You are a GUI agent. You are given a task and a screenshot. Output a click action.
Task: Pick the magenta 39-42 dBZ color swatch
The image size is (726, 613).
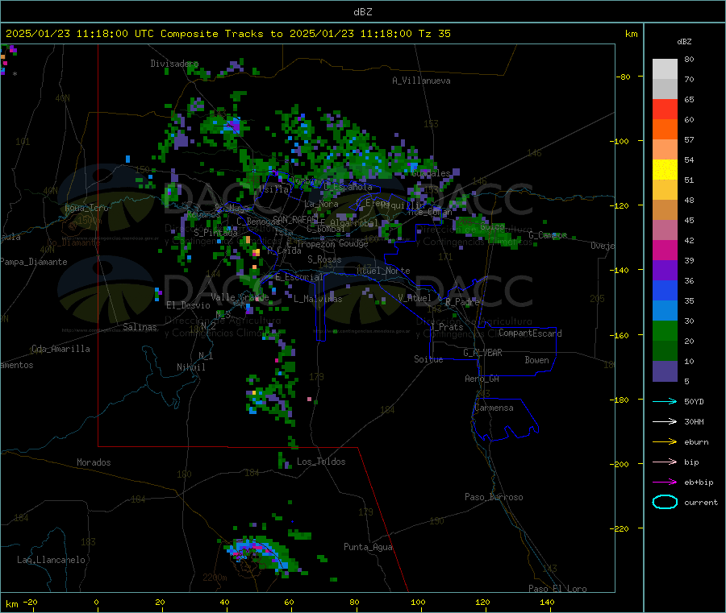665,250
